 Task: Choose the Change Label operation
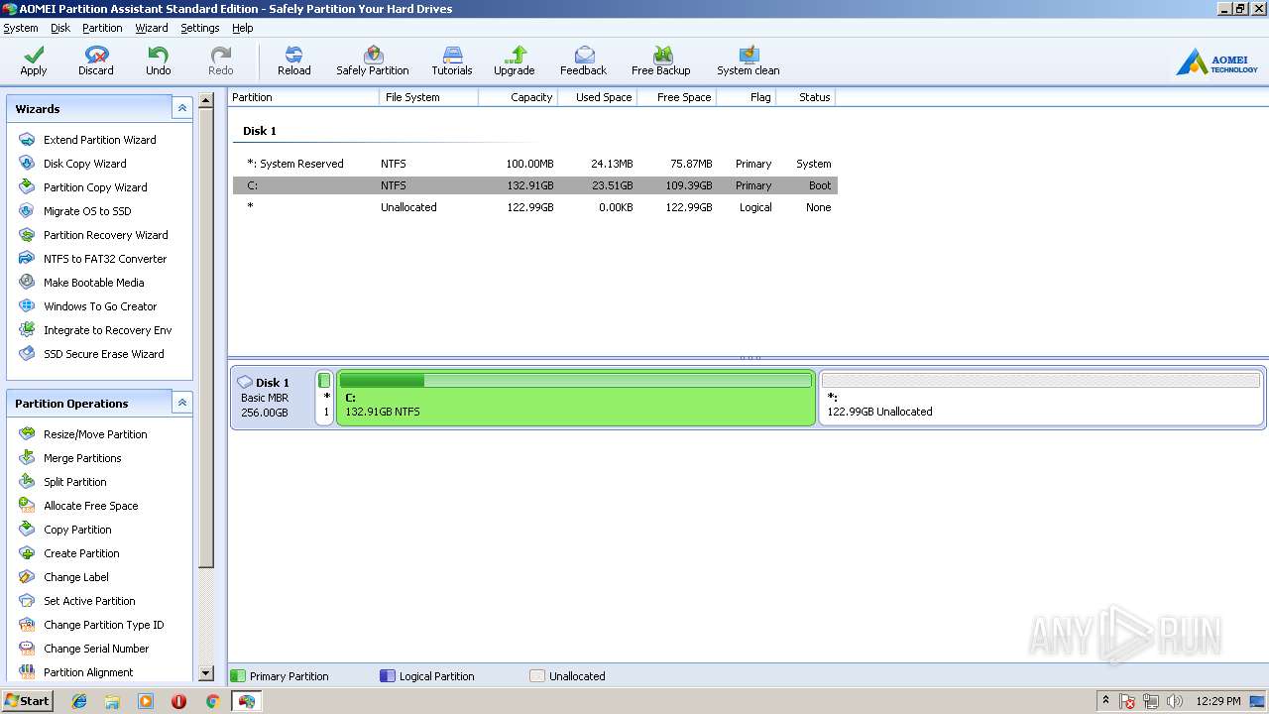(75, 577)
